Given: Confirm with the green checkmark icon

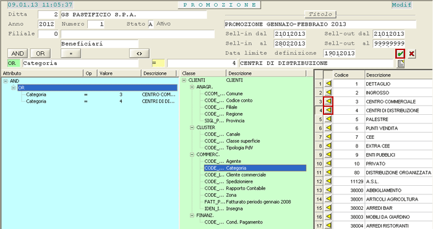Looking at the screenshot, I should pyautogui.click(x=400, y=54).
